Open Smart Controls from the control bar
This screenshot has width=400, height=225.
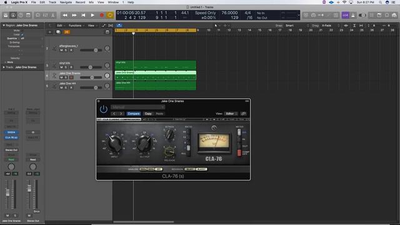pyautogui.click(x=37, y=15)
